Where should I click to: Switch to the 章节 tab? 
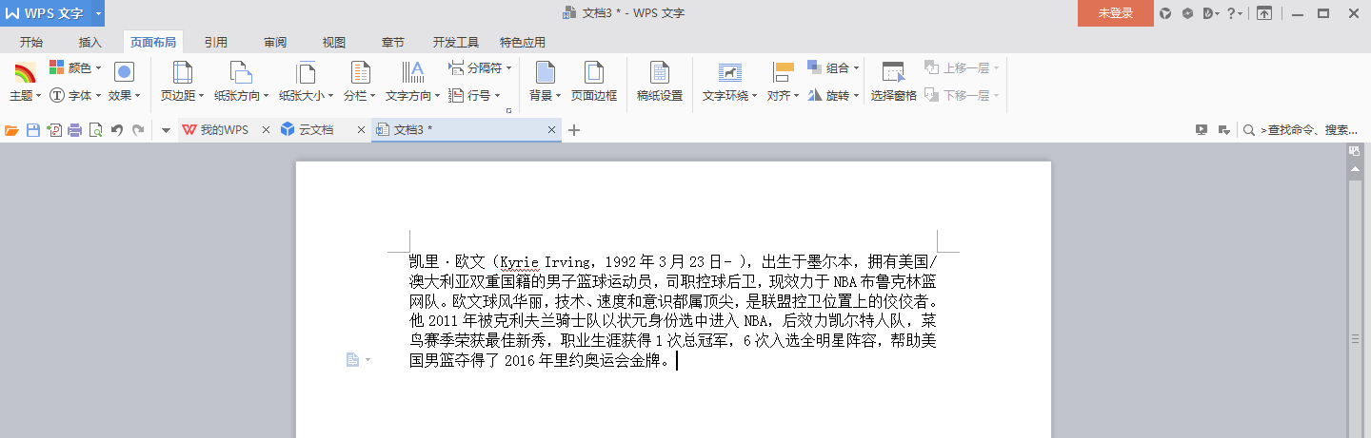tap(393, 42)
